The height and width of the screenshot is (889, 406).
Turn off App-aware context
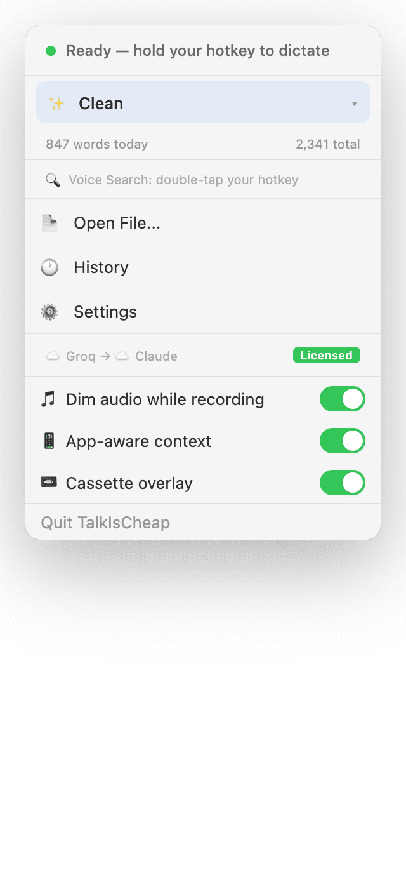[x=343, y=441]
